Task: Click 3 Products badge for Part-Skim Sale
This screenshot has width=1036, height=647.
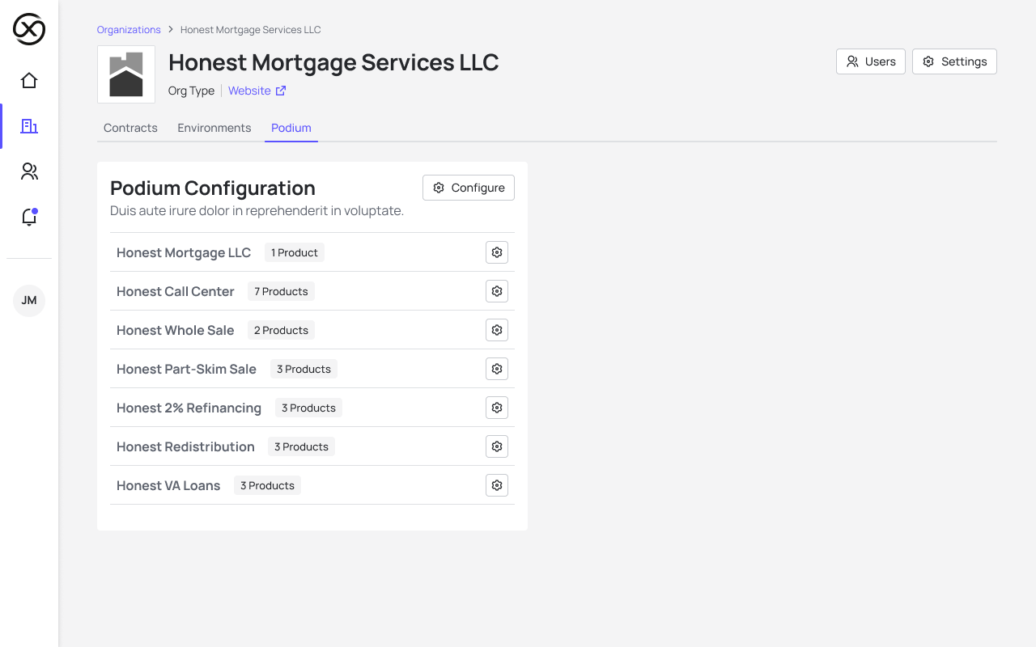Action: click(304, 369)
